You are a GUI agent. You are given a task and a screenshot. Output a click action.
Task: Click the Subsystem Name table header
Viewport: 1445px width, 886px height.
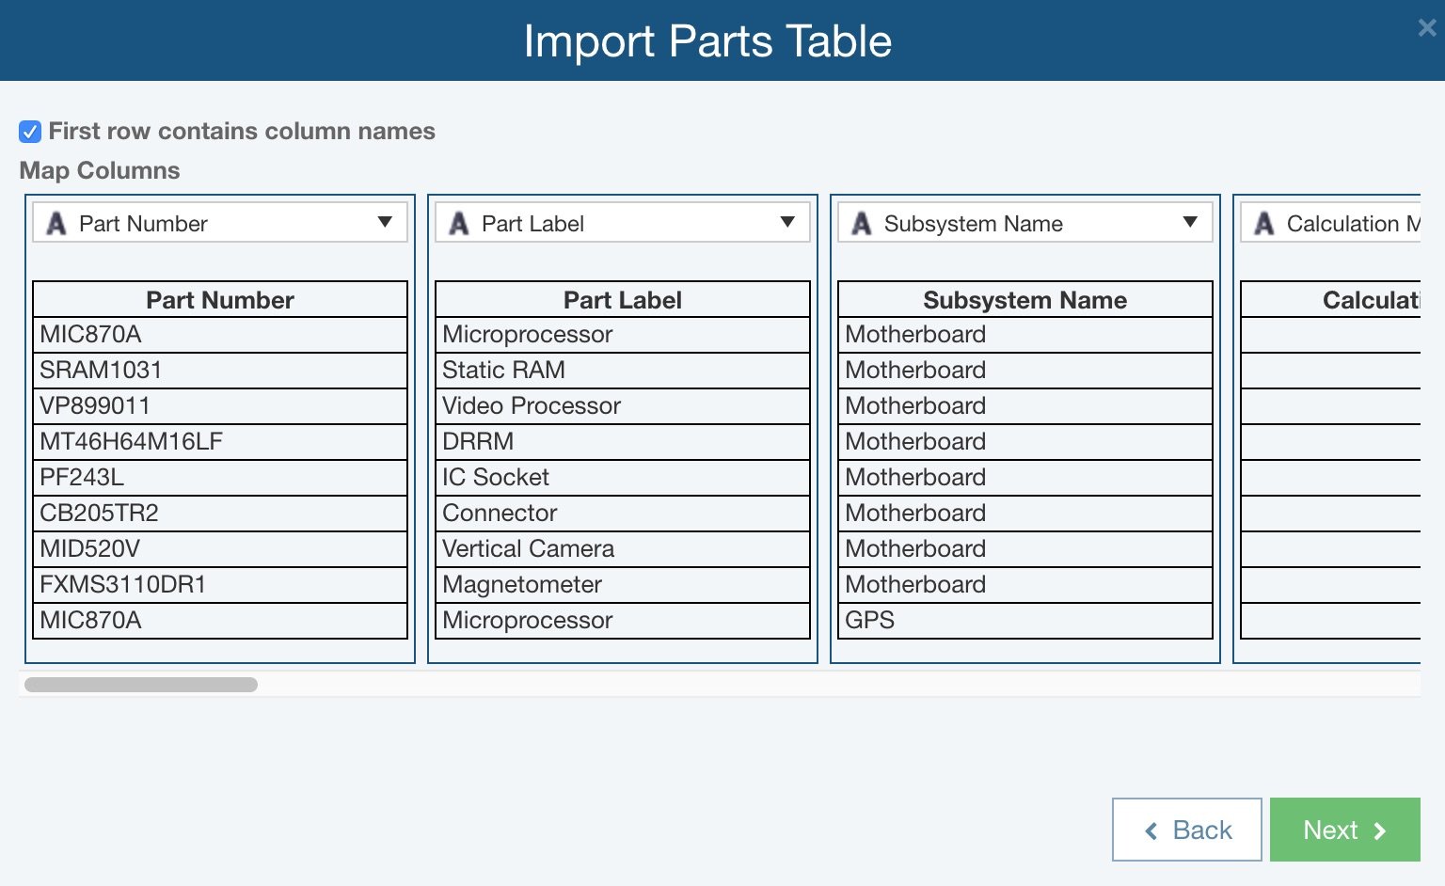coord(1025,300)
